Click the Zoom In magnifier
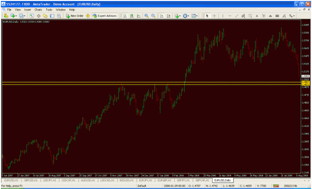This screenshot has height=189, width=312. pos(147,16)
